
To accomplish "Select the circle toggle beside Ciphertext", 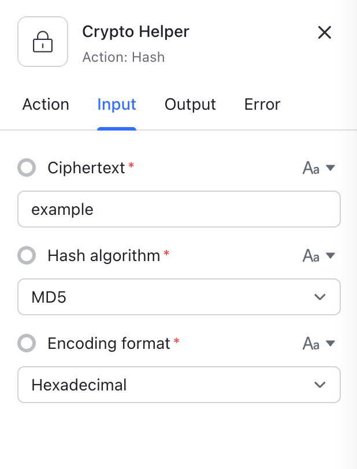I will click(27, 167).
